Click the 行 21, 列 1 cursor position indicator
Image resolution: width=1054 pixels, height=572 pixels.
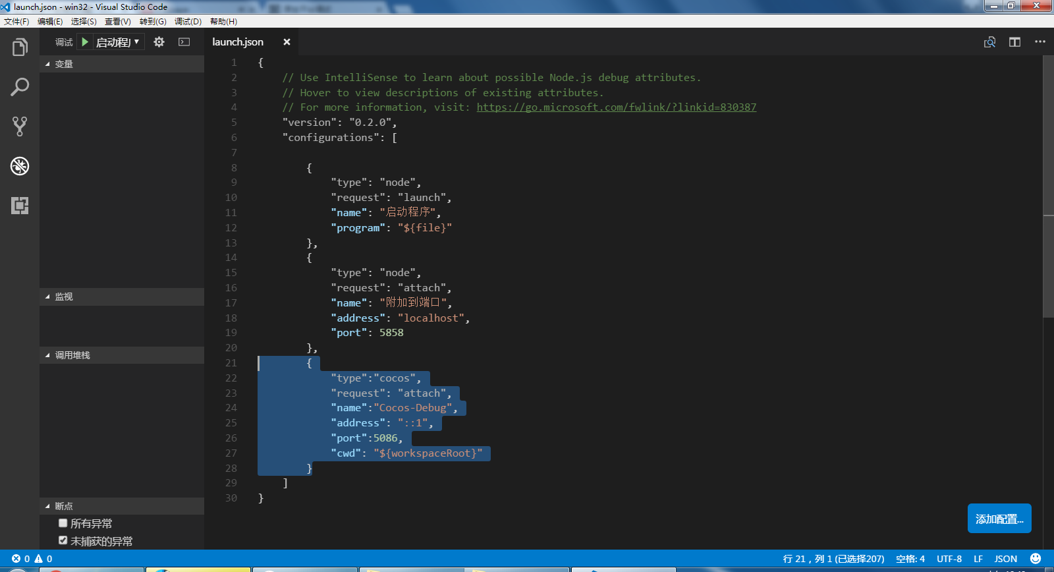833,559
